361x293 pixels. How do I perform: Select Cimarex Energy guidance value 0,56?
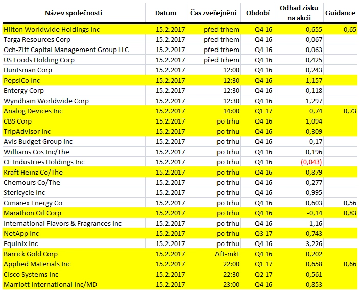point(350,203)
